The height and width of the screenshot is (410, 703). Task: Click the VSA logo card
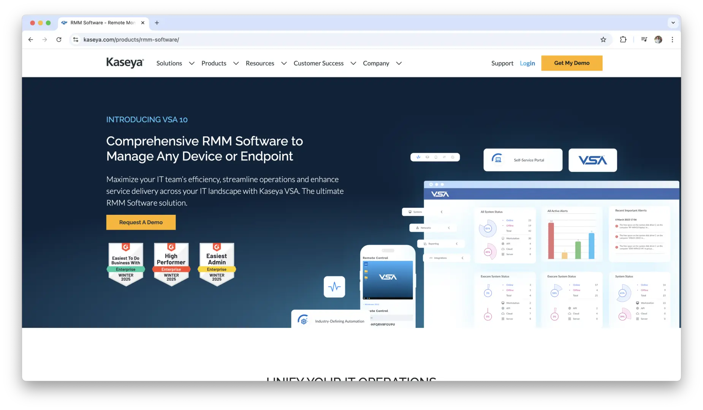[593, 160]
